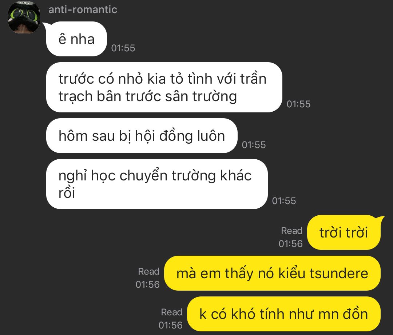Tap the message about 'tỏ tình với trần trạch bân'

[164, 87]
